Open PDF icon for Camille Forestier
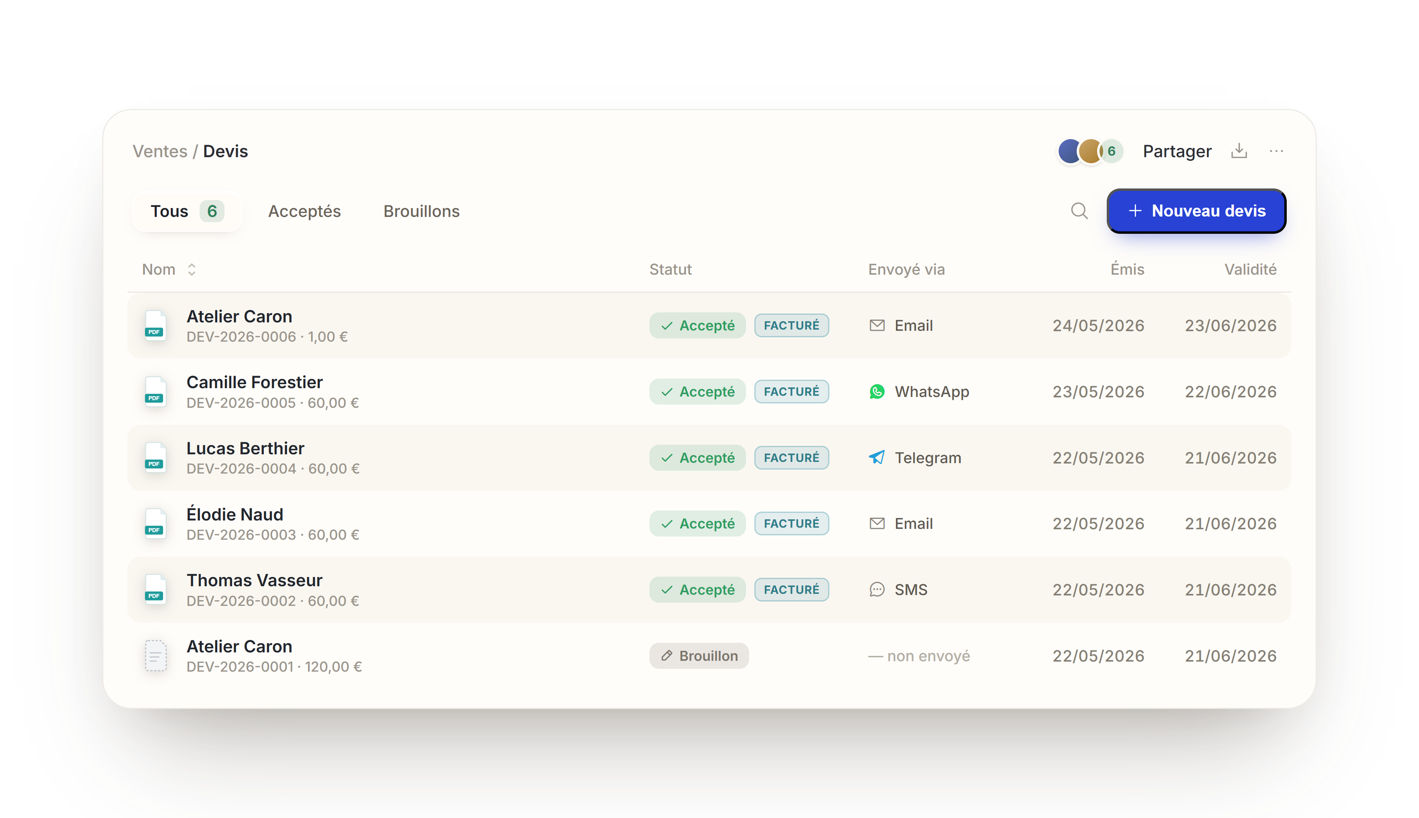1419x818 pixels. [x=155, y=392]
